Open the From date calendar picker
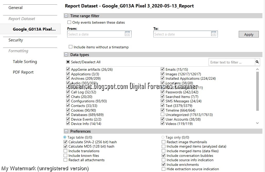 127,34
